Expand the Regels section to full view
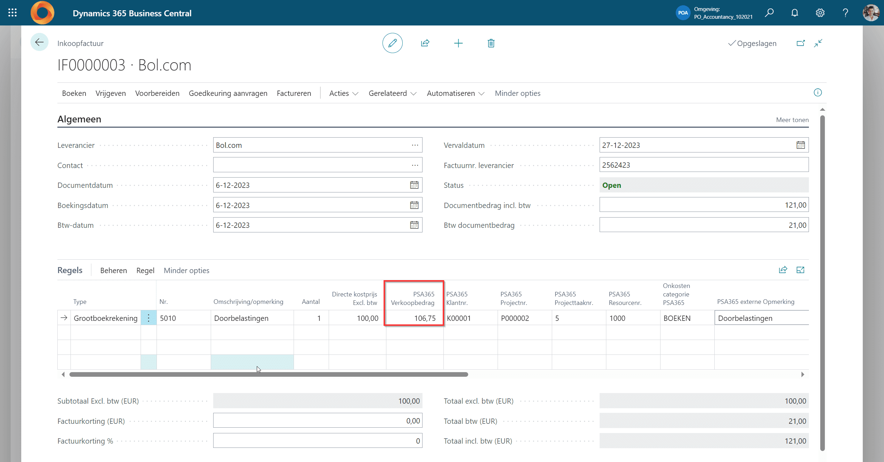The image size is (884, 462). click(x=800, y=270)
